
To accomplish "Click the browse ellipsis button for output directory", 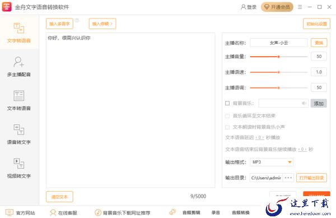I will pyautogui.click(x=288, y=178).
